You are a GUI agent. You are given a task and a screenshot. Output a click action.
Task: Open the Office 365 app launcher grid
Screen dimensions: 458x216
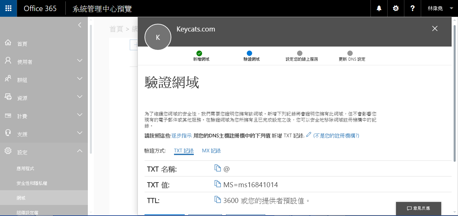click(8, 8)
